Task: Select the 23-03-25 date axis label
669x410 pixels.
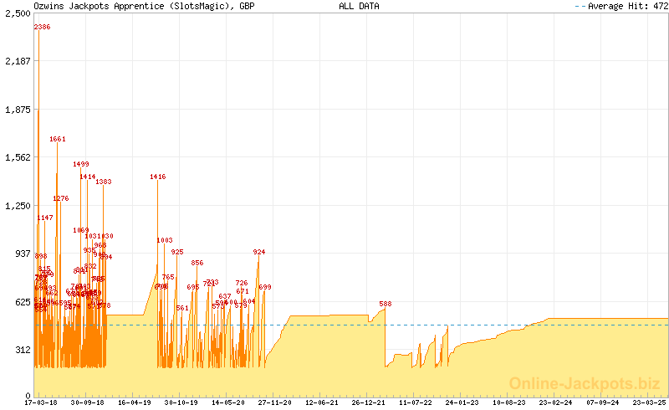Action: click(650, 402)
